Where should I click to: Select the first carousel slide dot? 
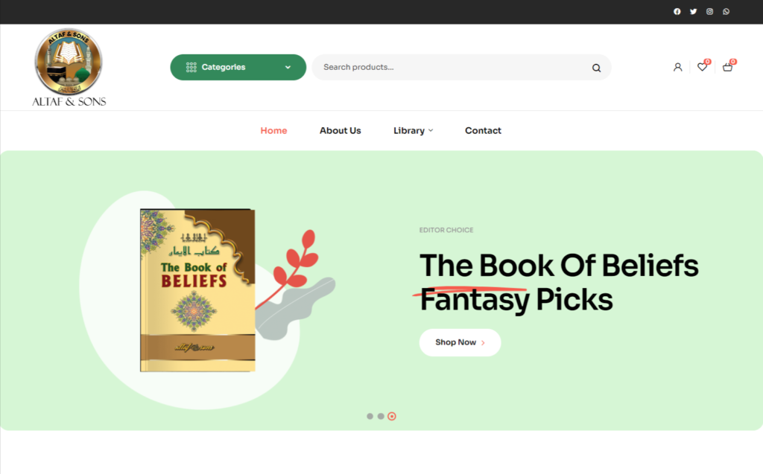click(370, 416)
